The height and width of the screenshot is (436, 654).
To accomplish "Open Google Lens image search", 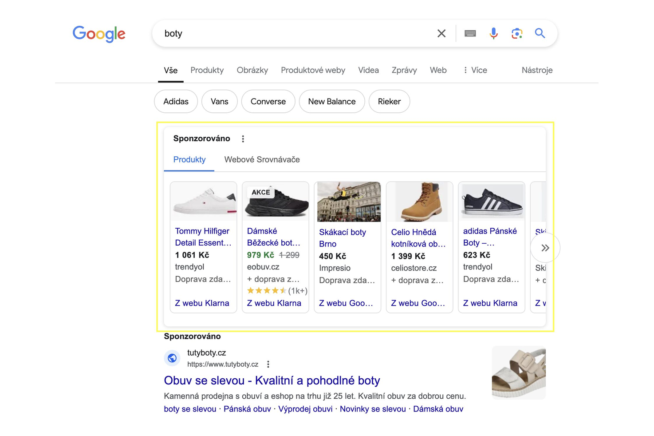I will pyautogui.click(x=516, y=33).
